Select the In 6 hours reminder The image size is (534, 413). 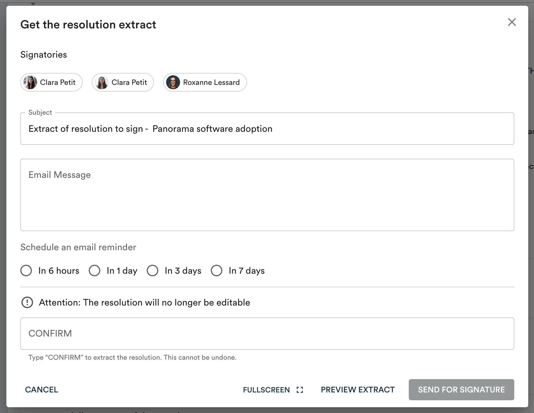click(x=26, y=271)
